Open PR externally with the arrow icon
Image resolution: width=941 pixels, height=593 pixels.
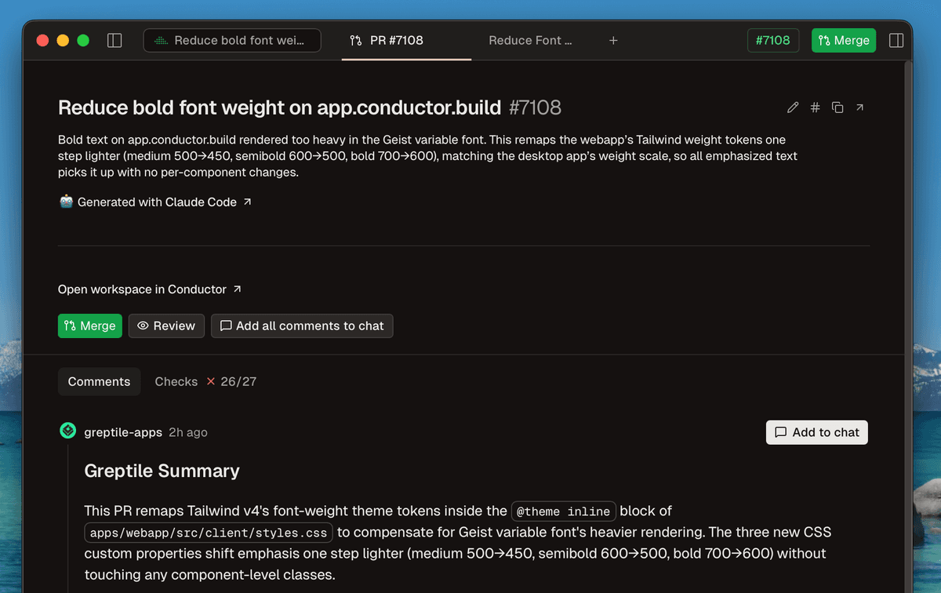point(859,107)
